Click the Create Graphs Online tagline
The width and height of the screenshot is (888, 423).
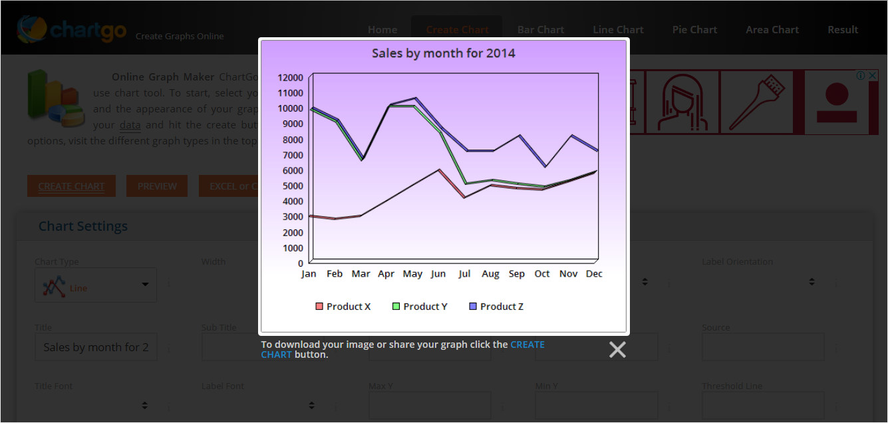pyautogui.click(x=180, y=37)
